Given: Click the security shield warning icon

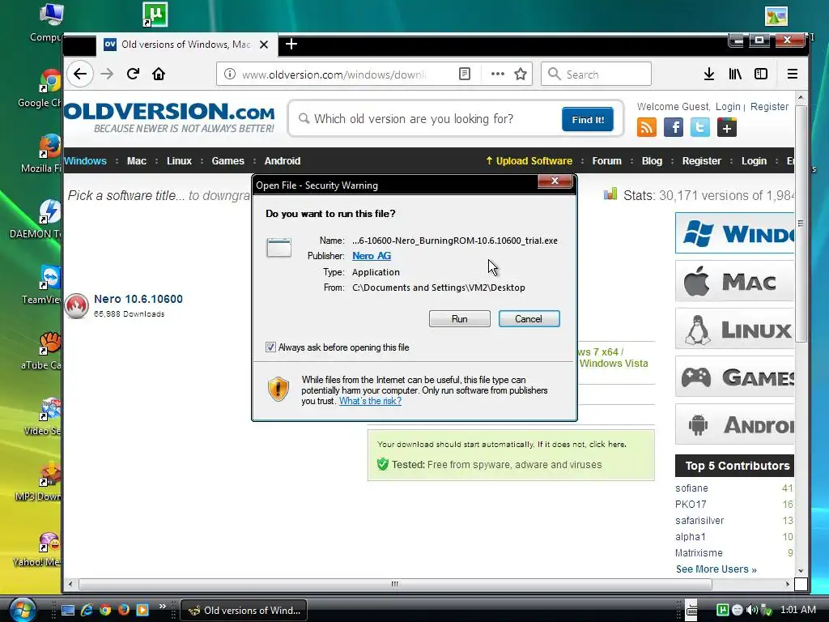Looking at the screenshot, I should tap(278, 390).
